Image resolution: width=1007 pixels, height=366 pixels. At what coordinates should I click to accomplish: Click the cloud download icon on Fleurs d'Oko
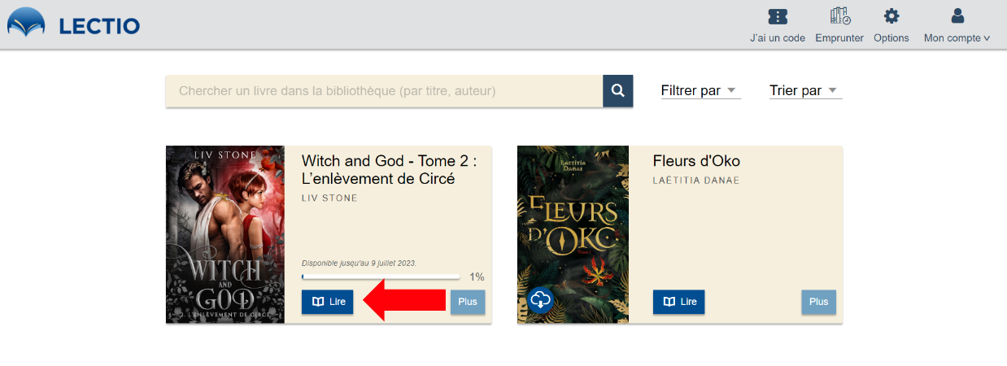coord(541,300)
